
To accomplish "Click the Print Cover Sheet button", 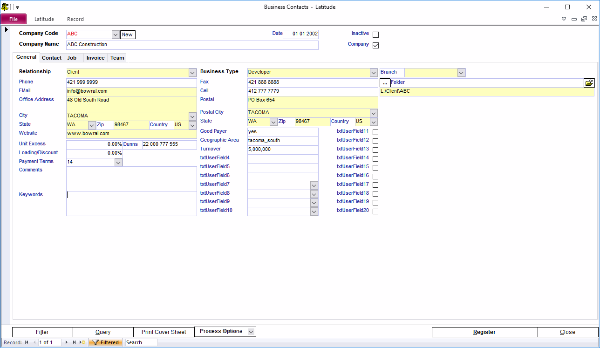I will pos(164,332).
